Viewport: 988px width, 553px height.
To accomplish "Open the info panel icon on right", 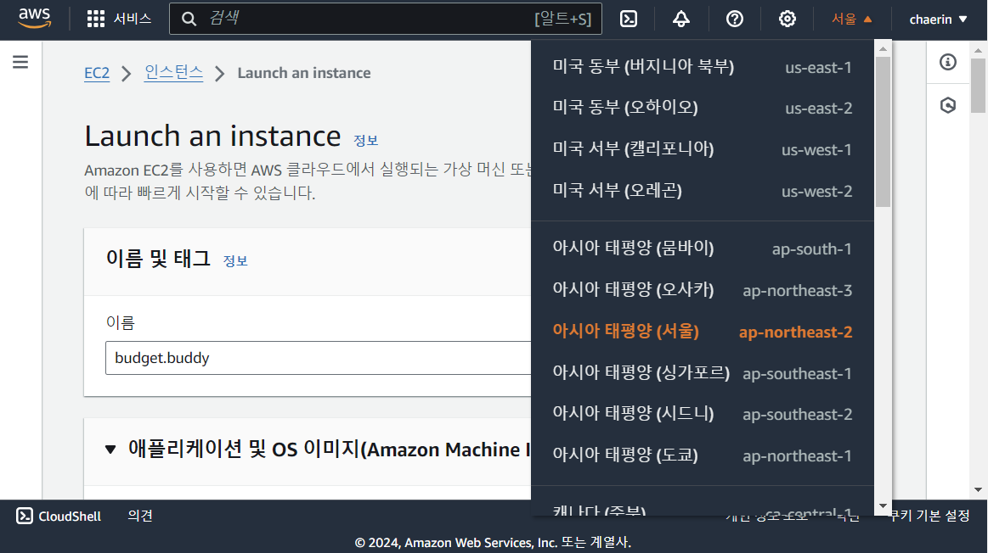I will click(948, 62).
